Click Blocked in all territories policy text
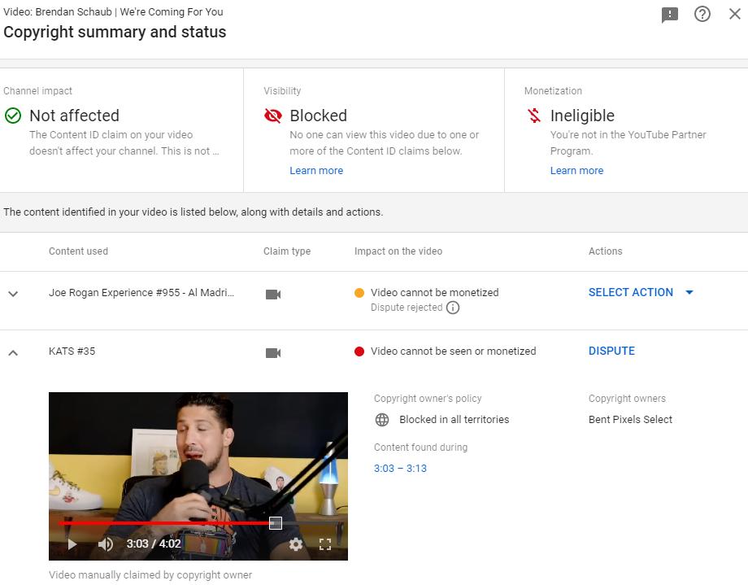 coord(454,420)
